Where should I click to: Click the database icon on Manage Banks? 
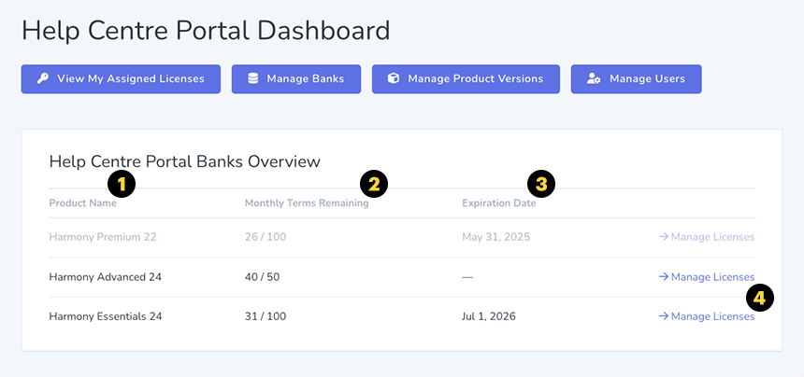pos(253,79)
